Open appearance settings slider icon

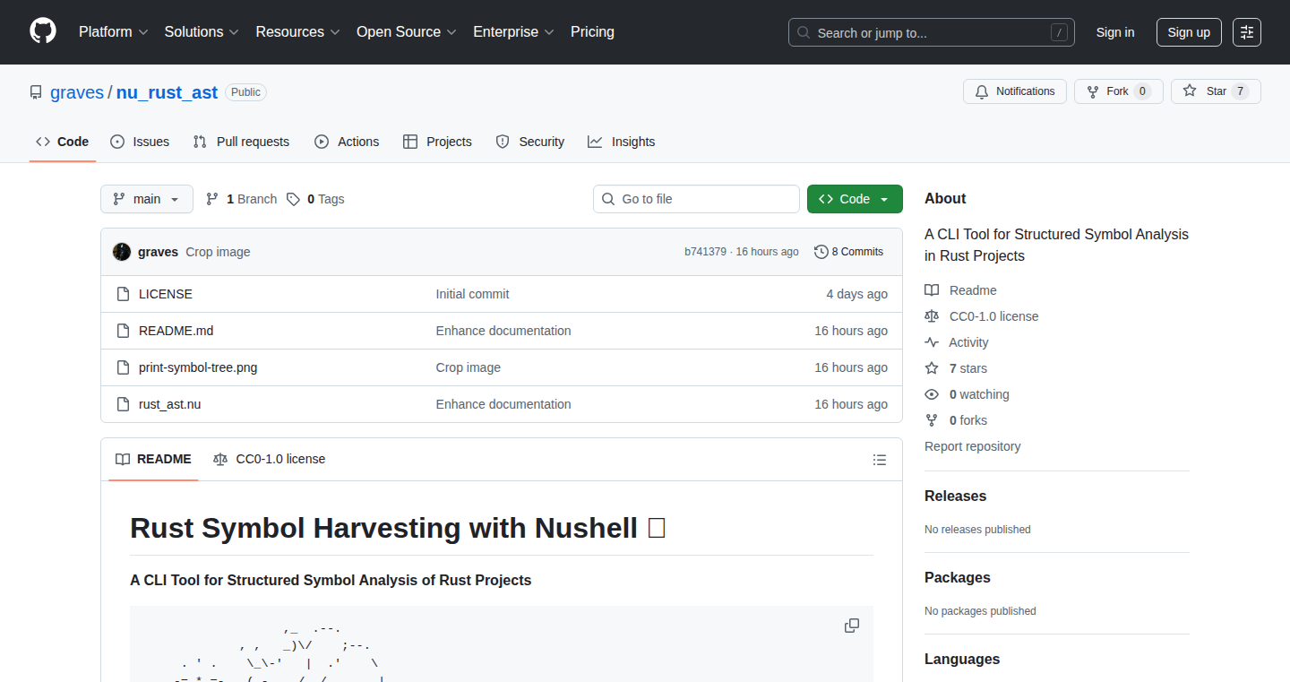[1247, 32]
